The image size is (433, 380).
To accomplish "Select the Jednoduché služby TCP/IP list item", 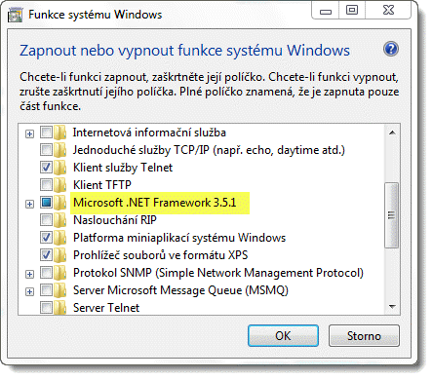I will (x=209, y=150).
